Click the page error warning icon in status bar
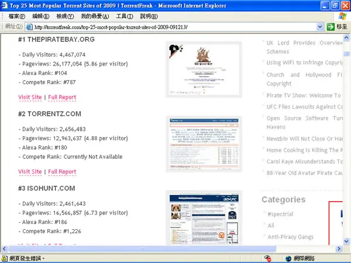Image resolution: width=351 pixels, height=263 pixels. [x=5, y=258]
